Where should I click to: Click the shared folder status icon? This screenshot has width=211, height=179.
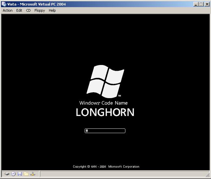[26, 174]
